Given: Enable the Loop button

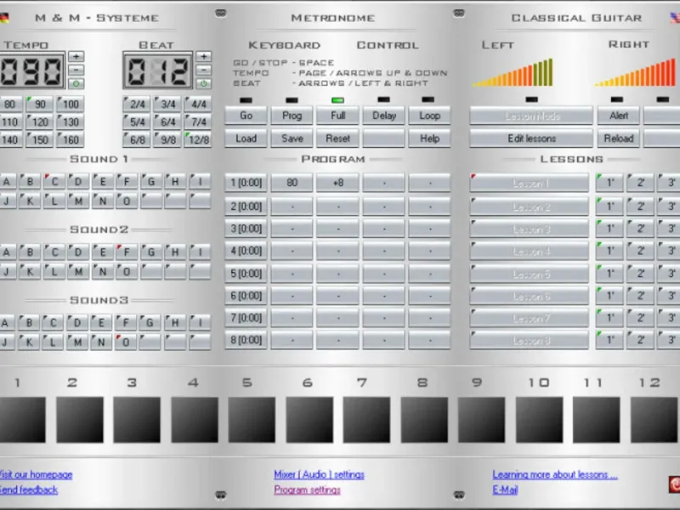Looking at the screenshot, I should 429,116.
